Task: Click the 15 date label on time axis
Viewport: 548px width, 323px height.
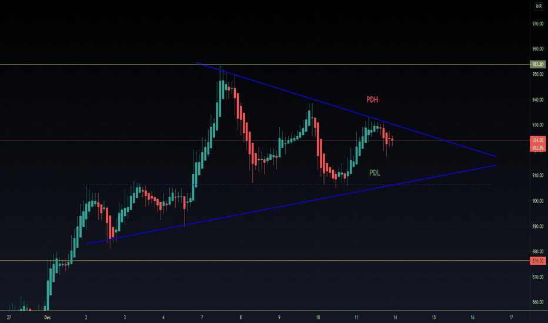Action: [434, 317]
